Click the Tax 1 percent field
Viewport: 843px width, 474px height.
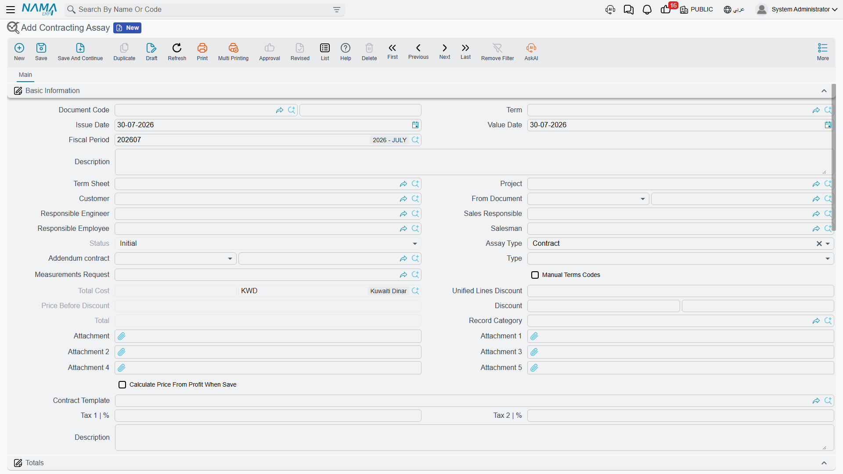[268, 416]
